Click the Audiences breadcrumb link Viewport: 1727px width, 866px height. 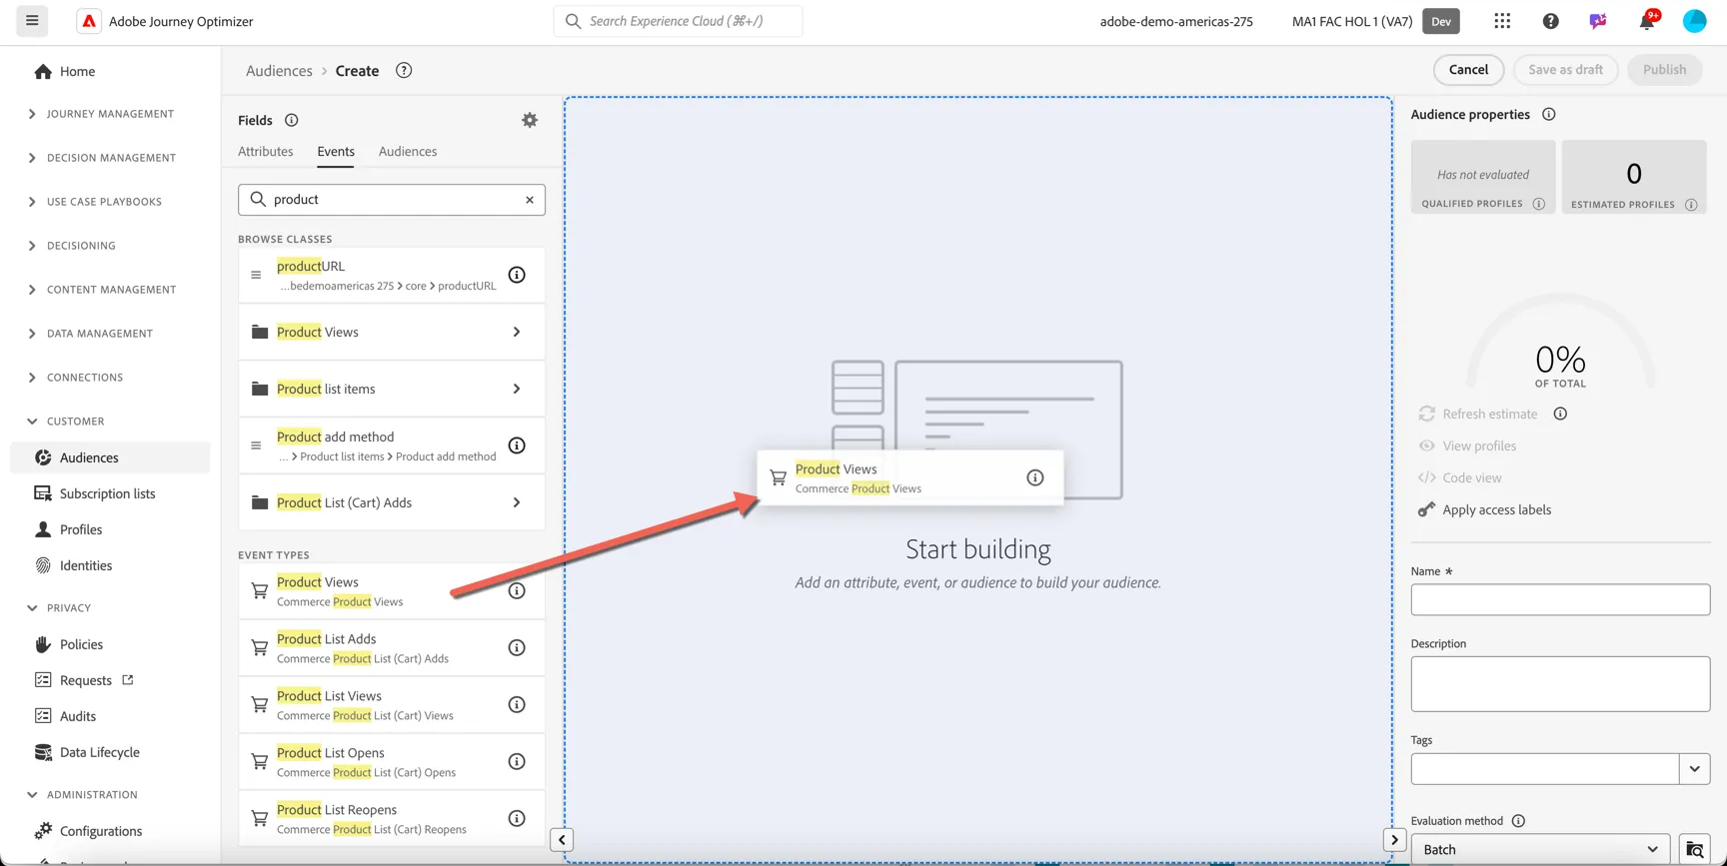pos(279,71)
